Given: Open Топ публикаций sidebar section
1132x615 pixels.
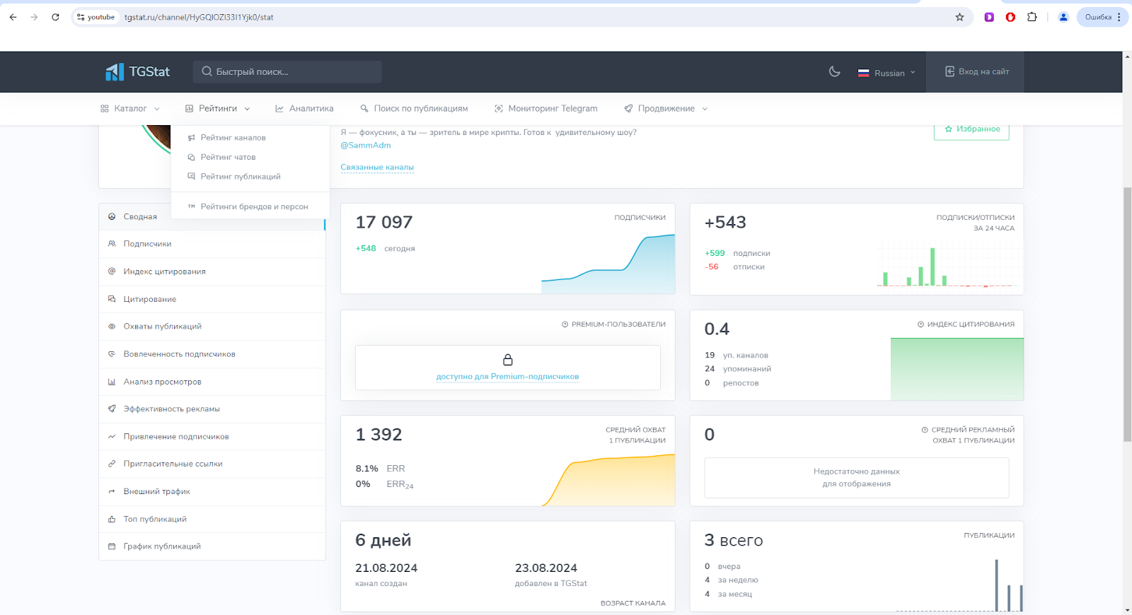Looking at the screenshot, I should click(212, 519).
